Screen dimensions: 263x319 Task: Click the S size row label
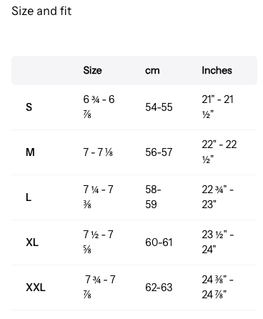coord(29,107)
